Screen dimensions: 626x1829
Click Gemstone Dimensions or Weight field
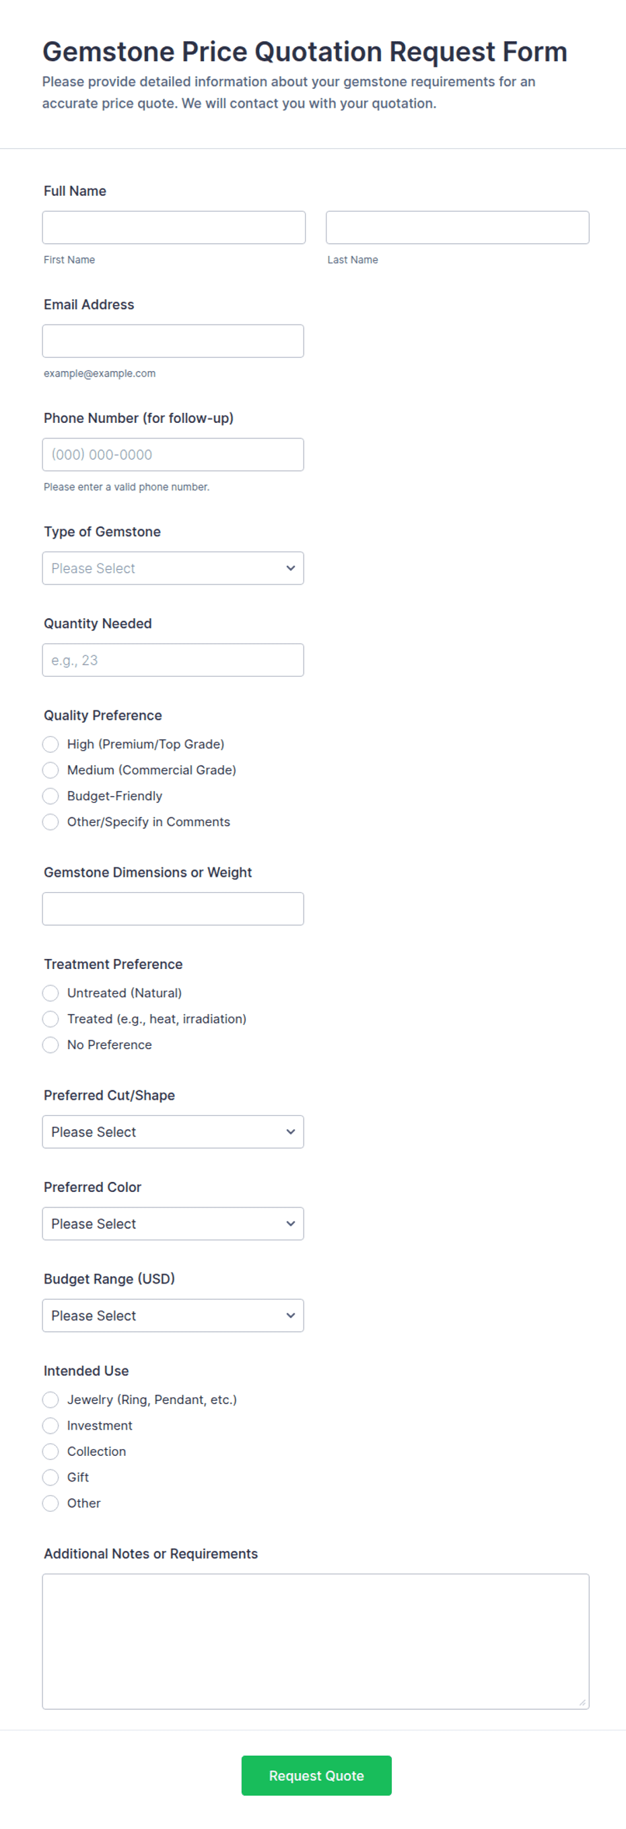point(172,908)
